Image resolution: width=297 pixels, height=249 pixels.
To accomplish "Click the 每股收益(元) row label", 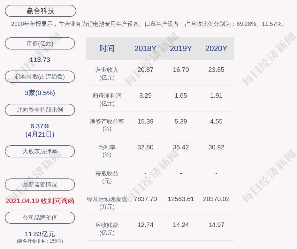I will point(107,177).
